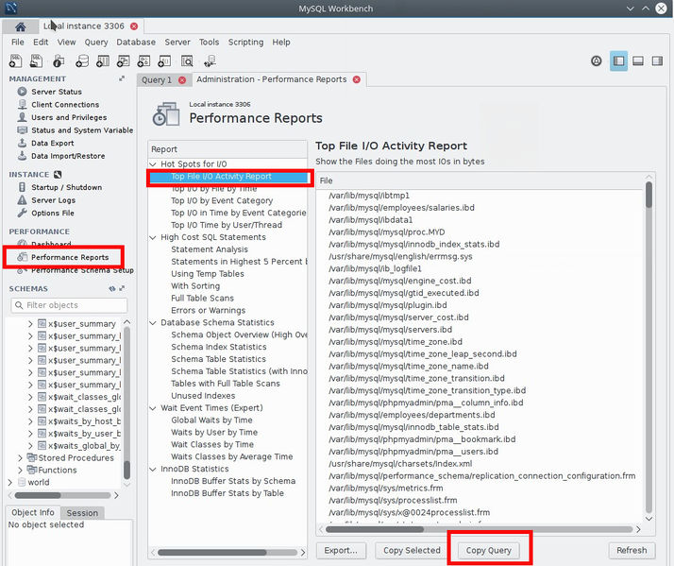Collapse High Cost SQL Statements group
674x566 pixels.
(x=153, y=237)
